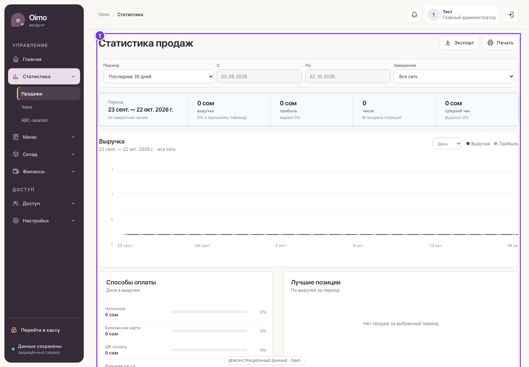Click the По date field 22.10.2026
Screen dimensions: 529x367
coord(348,76)
